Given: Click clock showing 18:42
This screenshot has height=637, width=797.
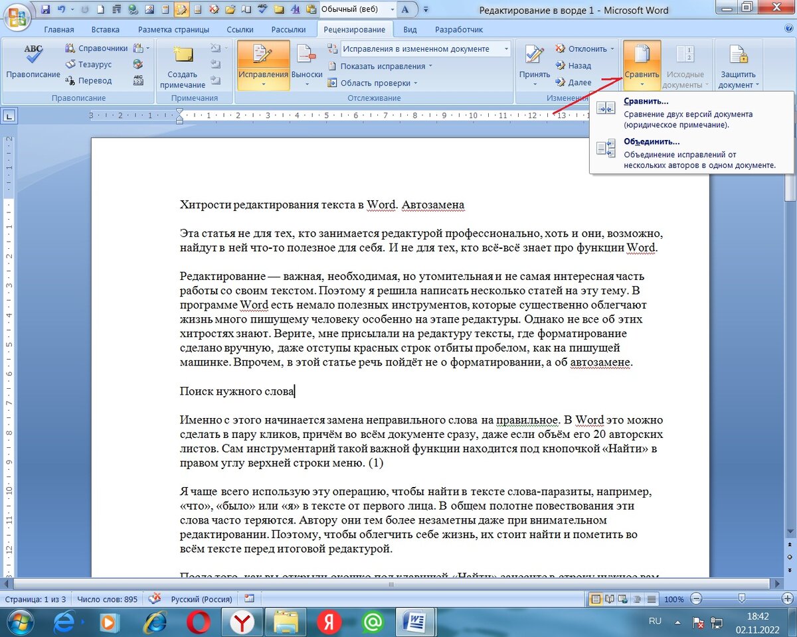Looking at the screenshot, I should tap(757, 616).
